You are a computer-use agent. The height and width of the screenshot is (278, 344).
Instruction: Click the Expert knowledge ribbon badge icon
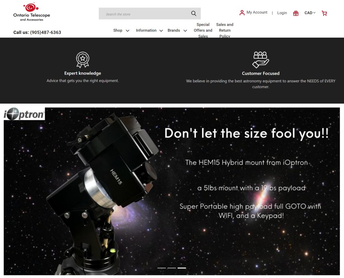point(83,60)
